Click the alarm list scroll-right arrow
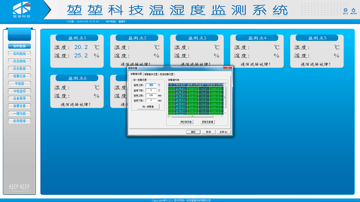 222,116
